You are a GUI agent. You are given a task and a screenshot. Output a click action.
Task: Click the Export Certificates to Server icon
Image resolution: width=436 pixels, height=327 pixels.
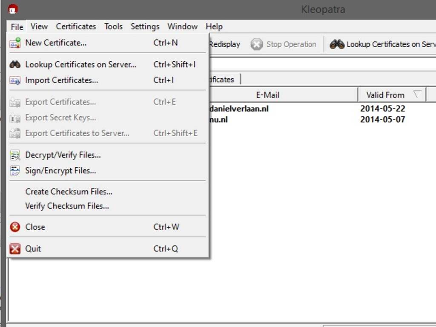pos(15,133)
